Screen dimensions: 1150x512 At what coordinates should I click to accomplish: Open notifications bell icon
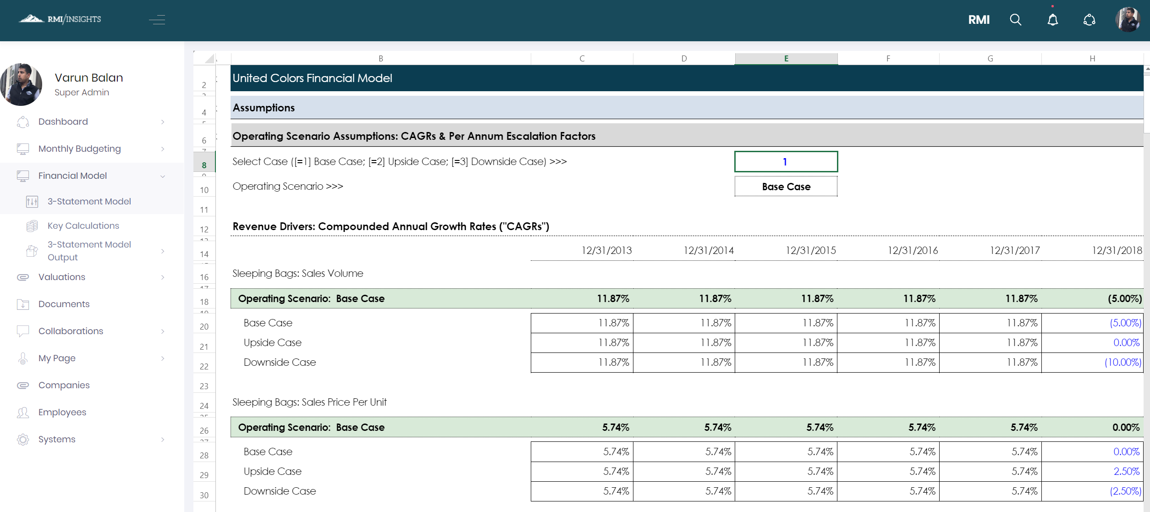pos(1052,20)
